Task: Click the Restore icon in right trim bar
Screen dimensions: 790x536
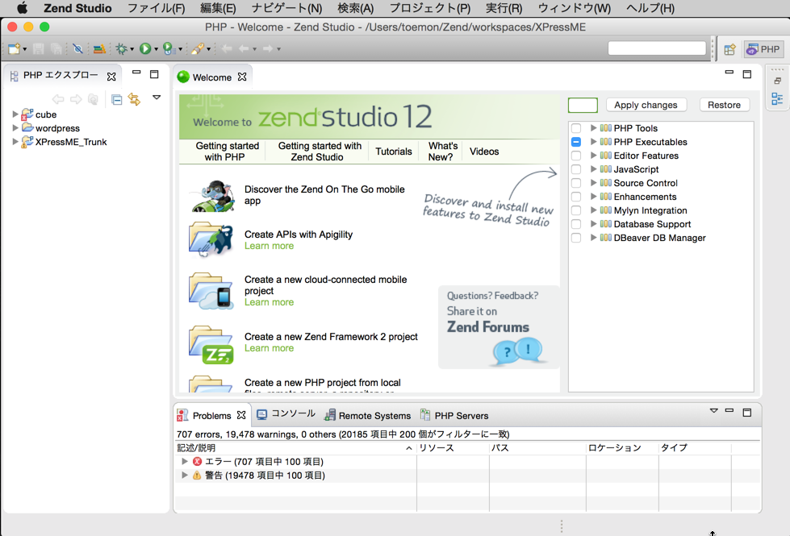Action: (x=777, y=81)
